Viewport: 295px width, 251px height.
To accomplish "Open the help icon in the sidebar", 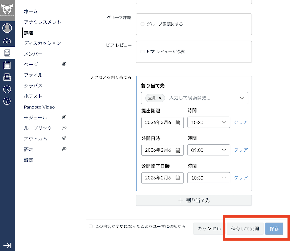I will [7, 101].
